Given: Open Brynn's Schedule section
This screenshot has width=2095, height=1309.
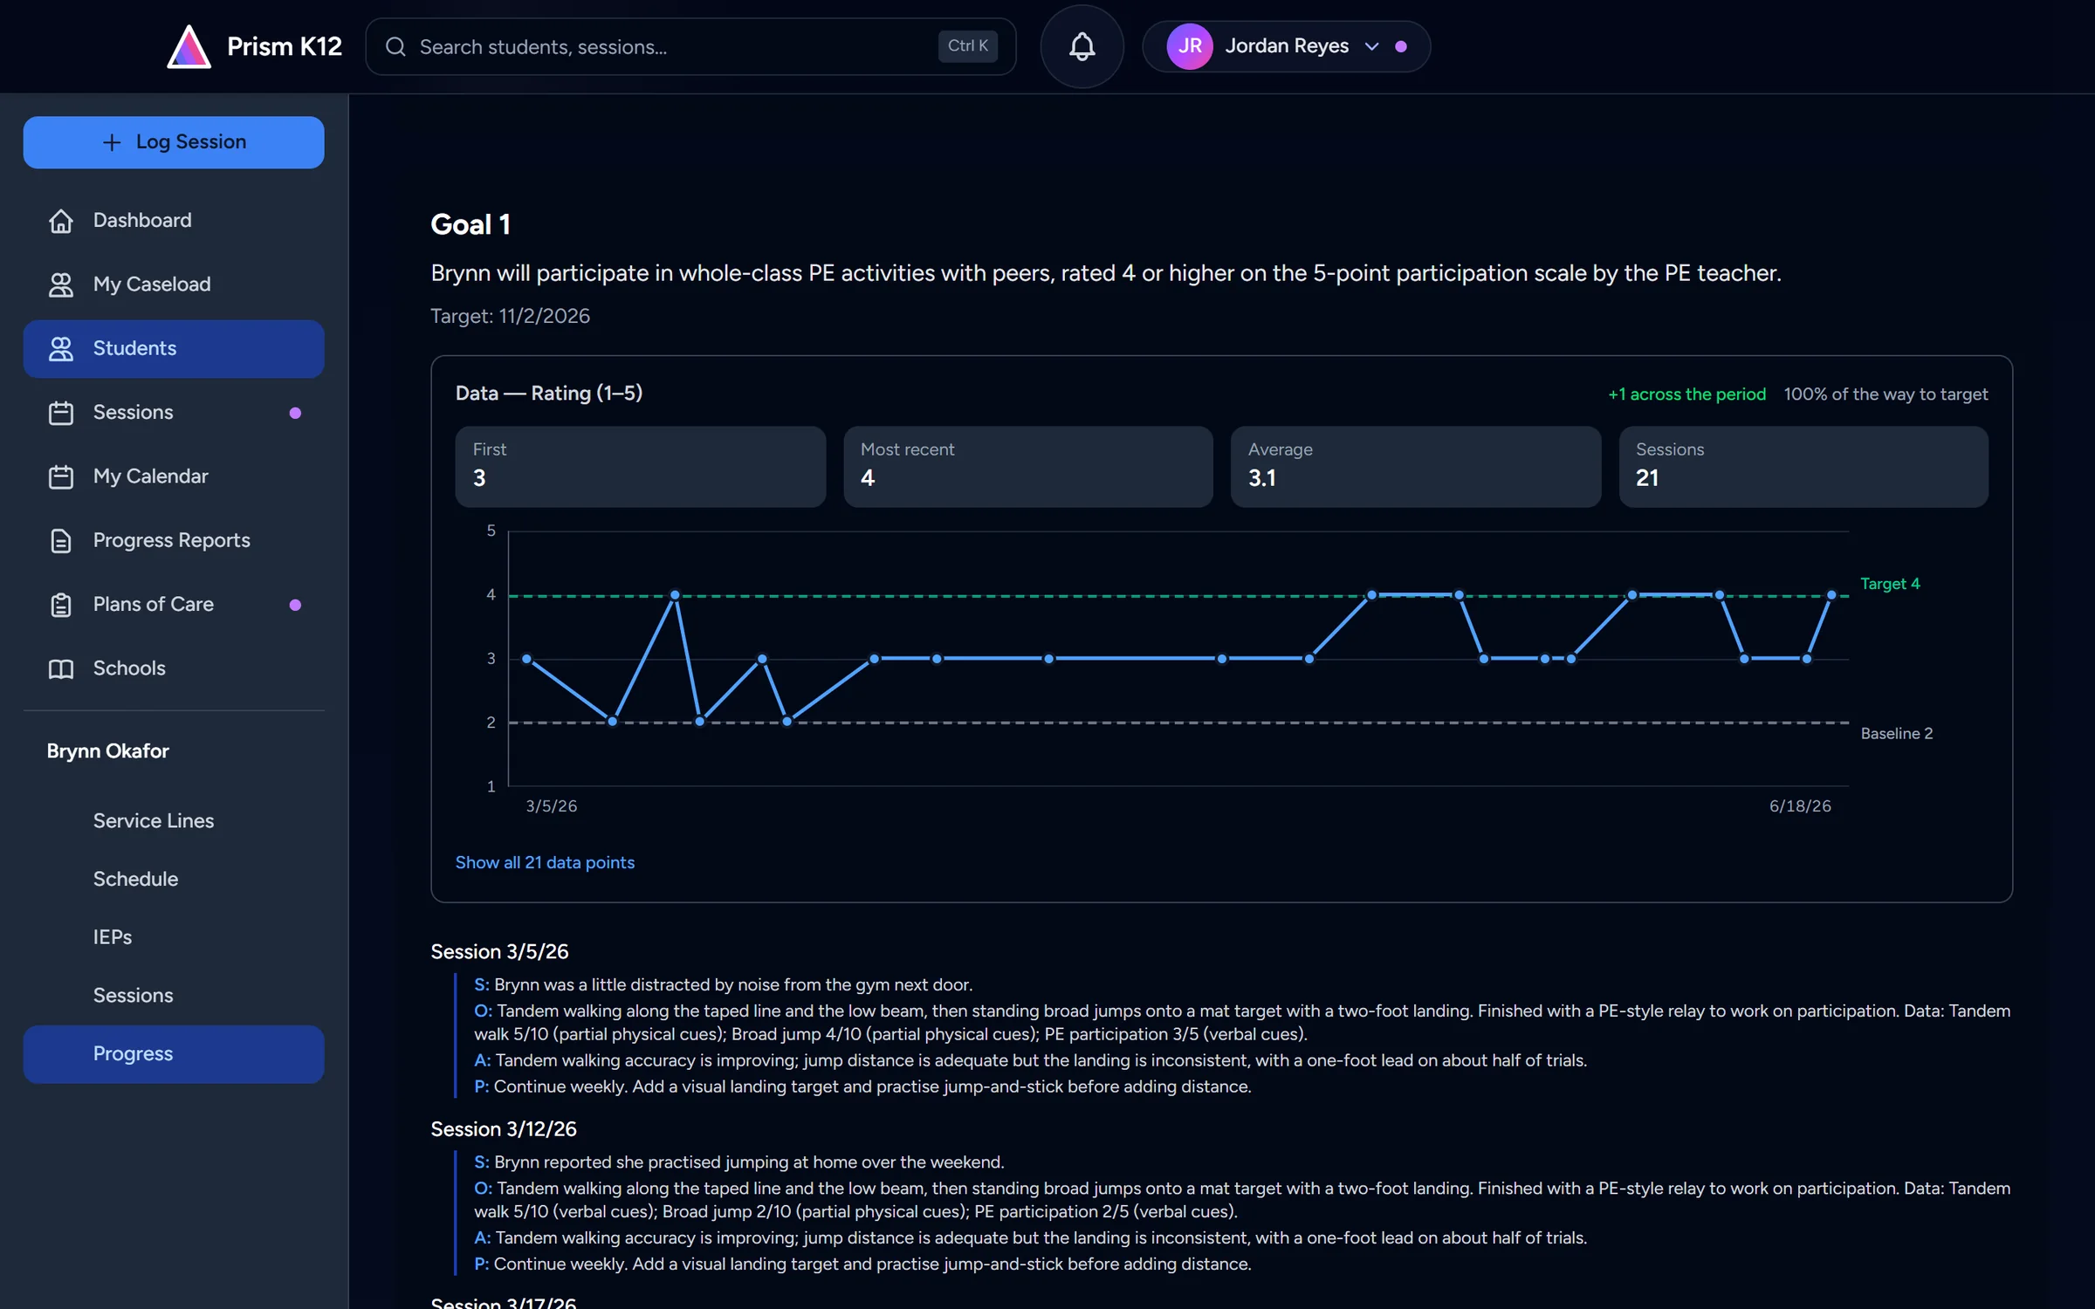Looking at the screenshot, I should tap(174, 880).
